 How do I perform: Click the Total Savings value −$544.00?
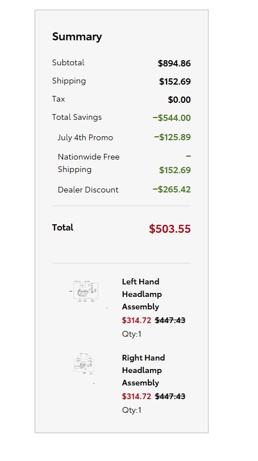click(x=172, y=118)
